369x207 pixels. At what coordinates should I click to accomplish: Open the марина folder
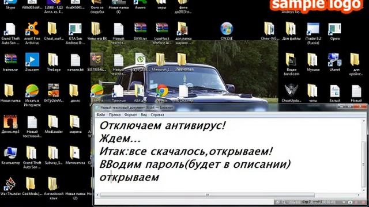(x=74, y=121)
